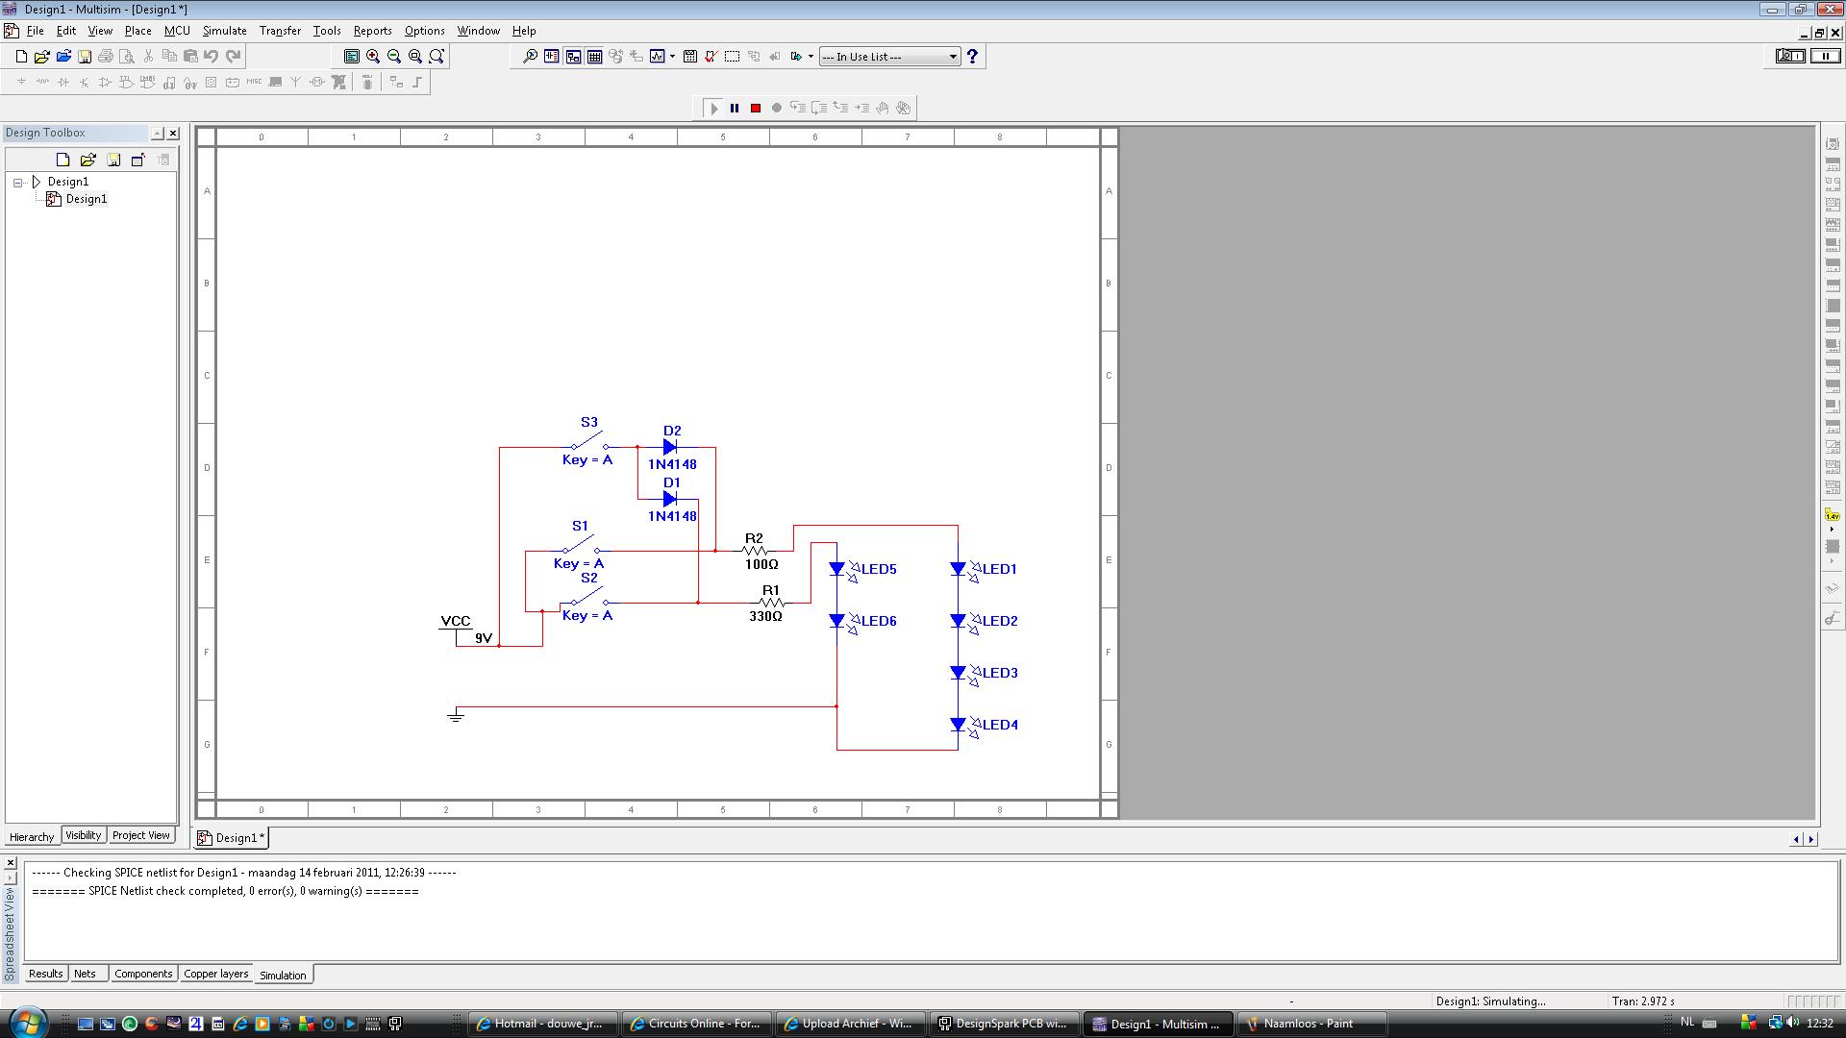Open the Grapher icon in toolbar

[x=657, y=57]
